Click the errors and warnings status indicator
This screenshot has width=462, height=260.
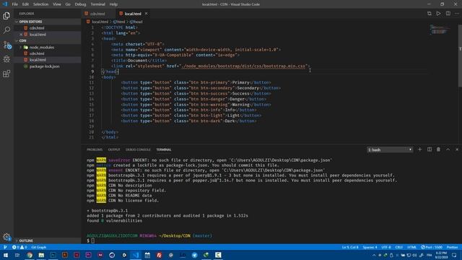point(19,247)
